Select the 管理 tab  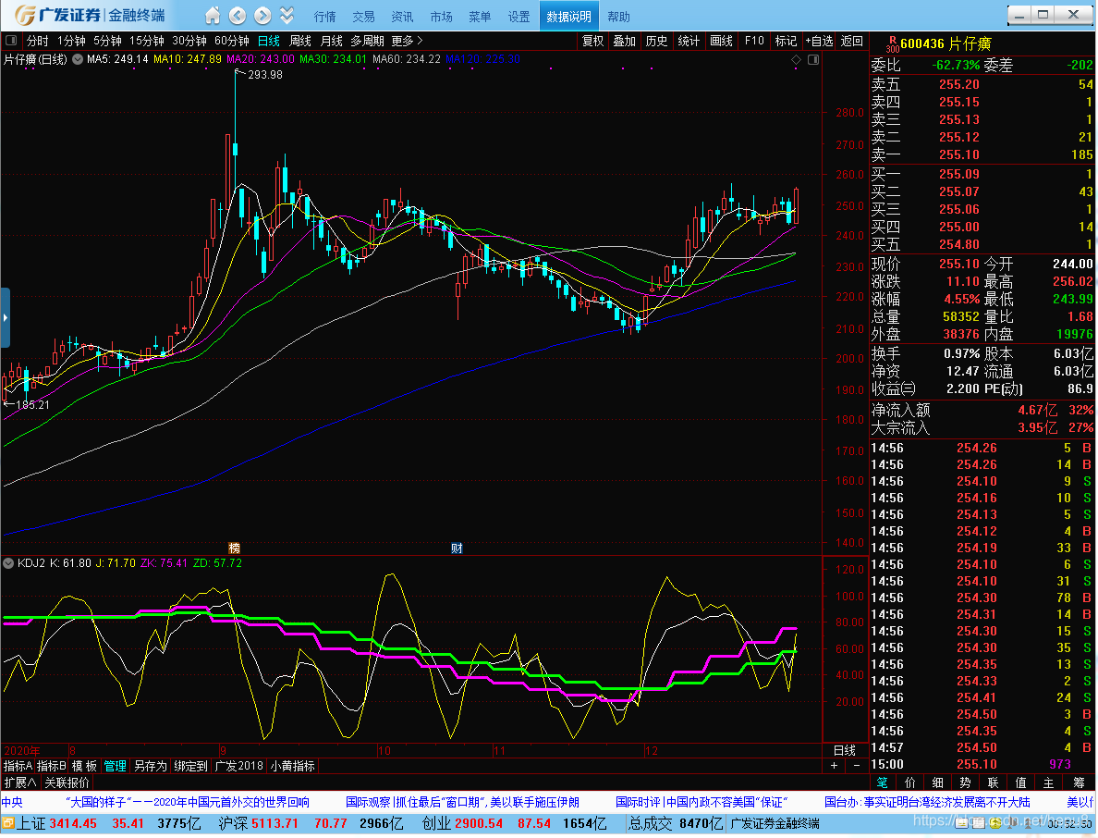click(116, 766)
